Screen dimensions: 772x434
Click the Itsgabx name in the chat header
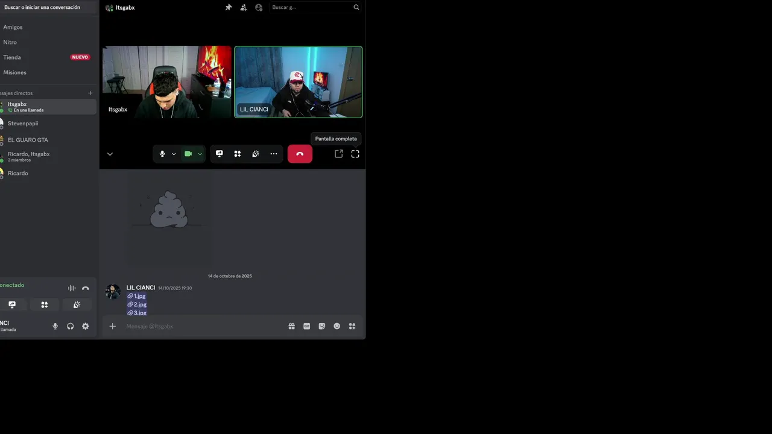click(125, 7)
